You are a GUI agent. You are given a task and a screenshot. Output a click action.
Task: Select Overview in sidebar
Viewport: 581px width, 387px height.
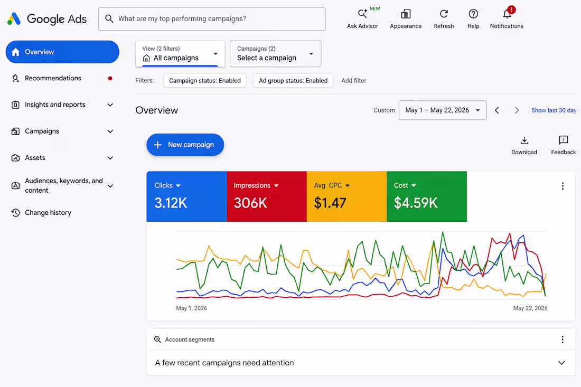pos(62,52)
